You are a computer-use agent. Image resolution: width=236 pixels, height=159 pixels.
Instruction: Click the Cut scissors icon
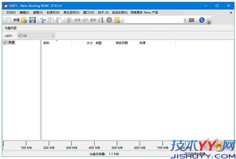[x=43, y=20]
